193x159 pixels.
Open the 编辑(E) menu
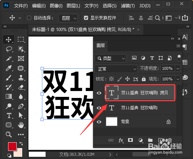click(39, 6)
